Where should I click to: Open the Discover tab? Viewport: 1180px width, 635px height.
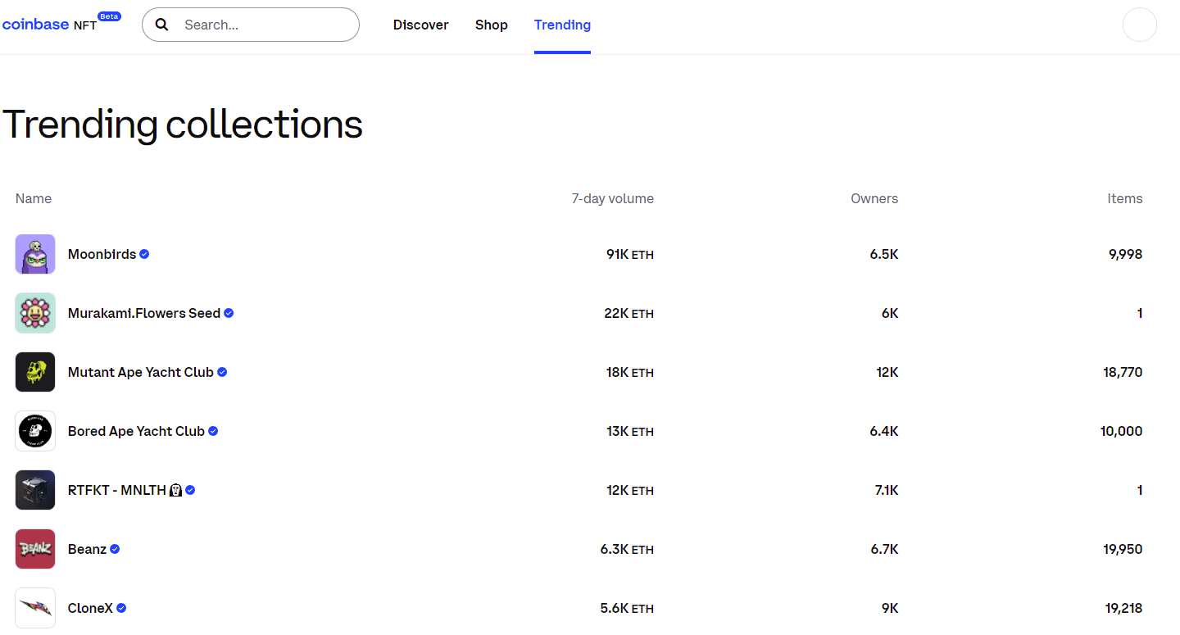point(420,25)
